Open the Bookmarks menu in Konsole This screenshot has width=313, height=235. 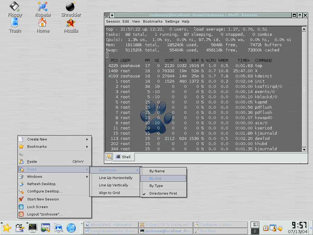pos(153,21)
